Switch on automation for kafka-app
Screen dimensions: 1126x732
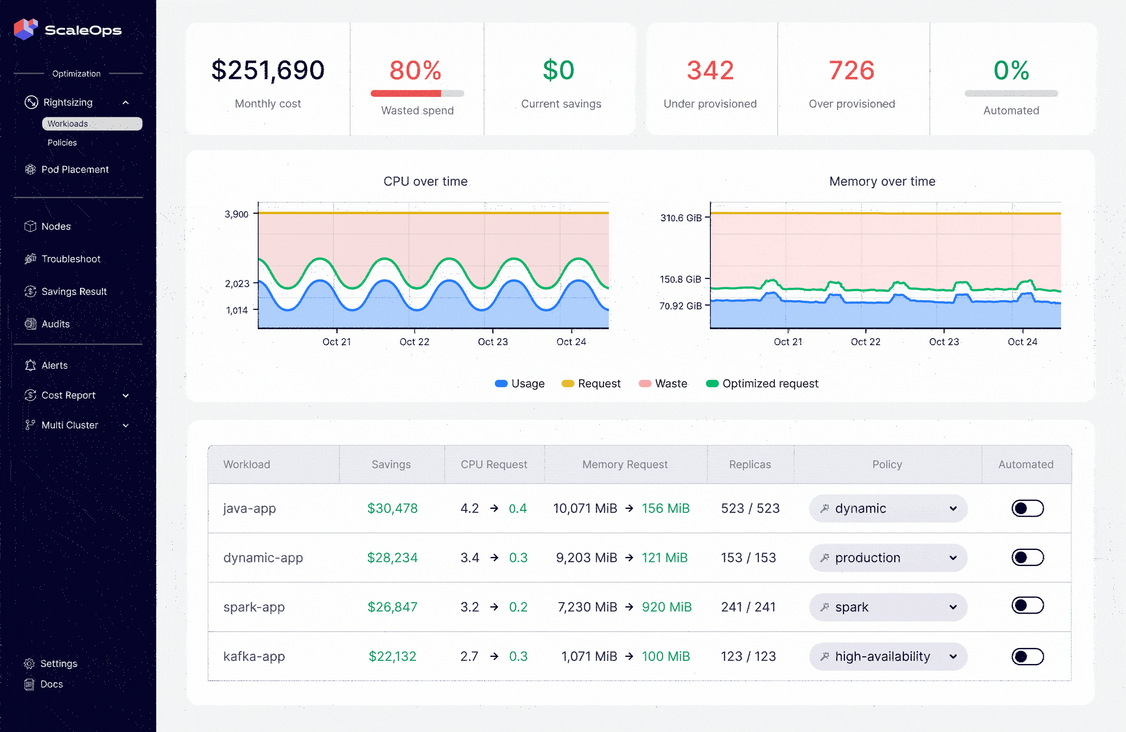click(x=1027, y=656)
